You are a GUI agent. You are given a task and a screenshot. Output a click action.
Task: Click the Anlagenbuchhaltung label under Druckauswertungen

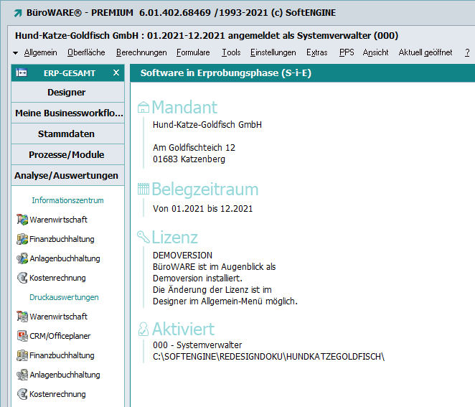pyautogui.click(x=65, y=375)
